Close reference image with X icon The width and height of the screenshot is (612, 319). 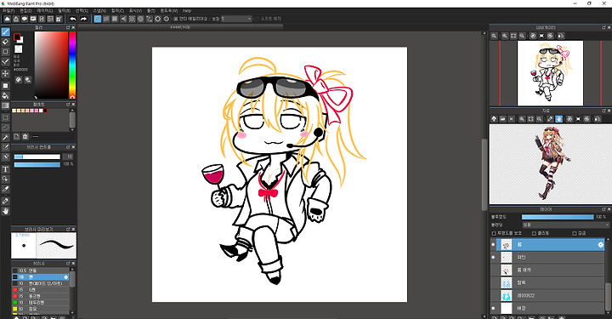pos(512,119)
